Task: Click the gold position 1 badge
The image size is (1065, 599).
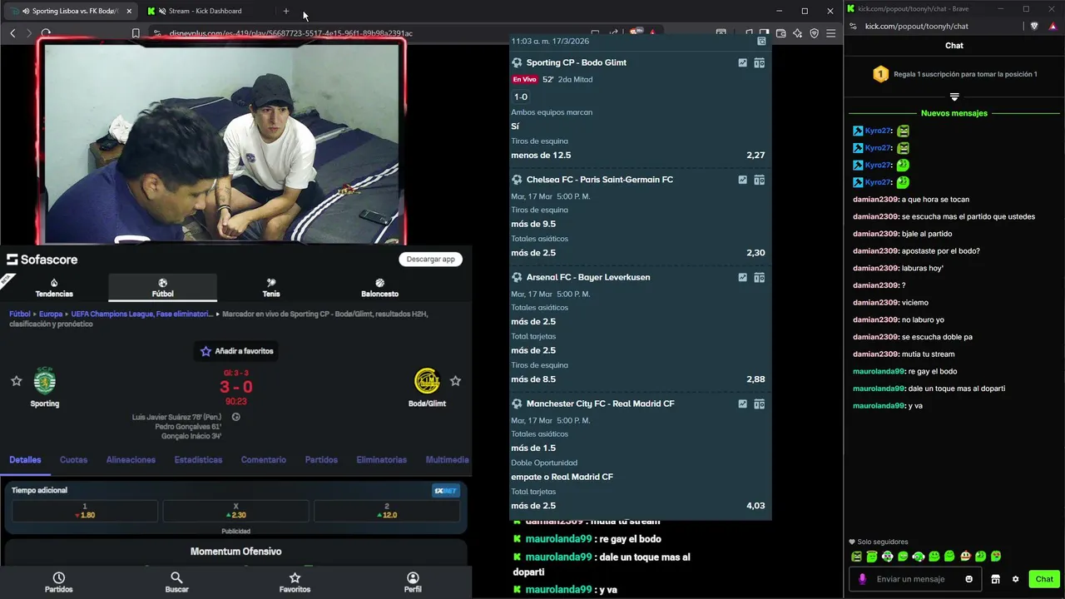Action: point(880,74)
